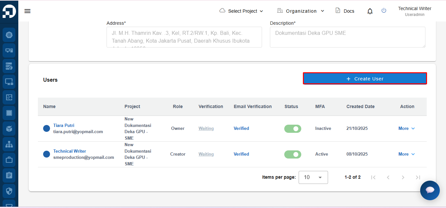Open the chip processor sidebar icon
Viewport: 446px width, 208px height.
pos(9,113)
